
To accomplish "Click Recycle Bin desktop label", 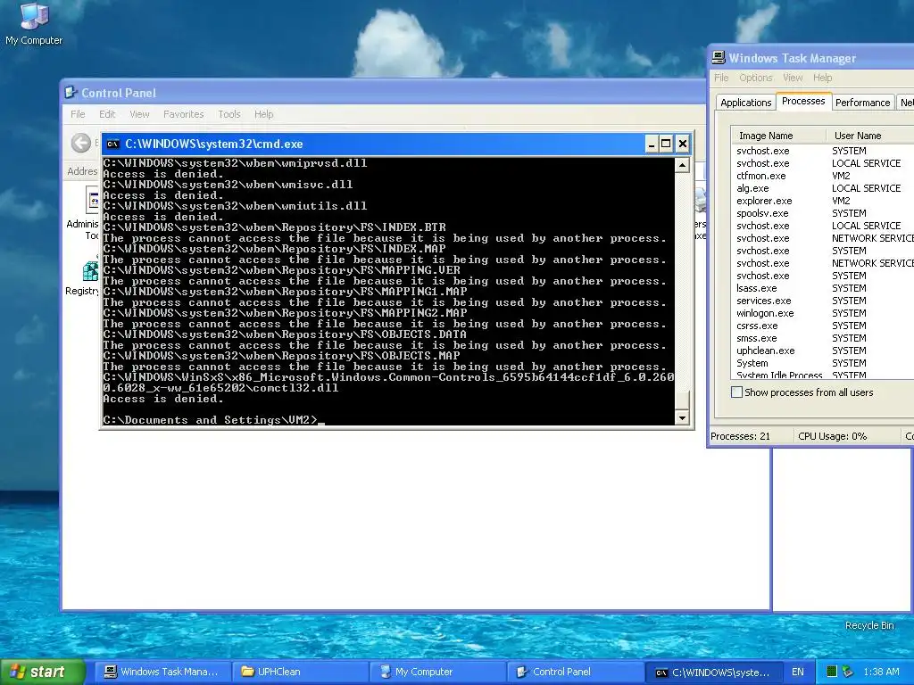I will point(869,625).
